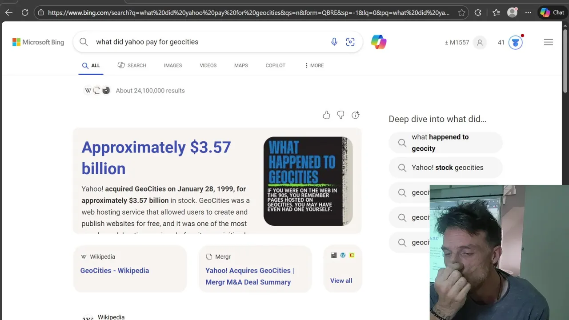Open the hamburger settings menu
Screen dimensions: 569x320
[x=548, y=42]
